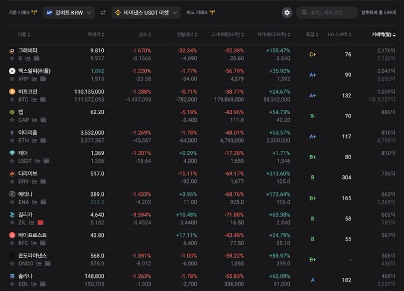
Task: Open the 업비트 KRW exchange dropdown
Action: click(69, 12)
